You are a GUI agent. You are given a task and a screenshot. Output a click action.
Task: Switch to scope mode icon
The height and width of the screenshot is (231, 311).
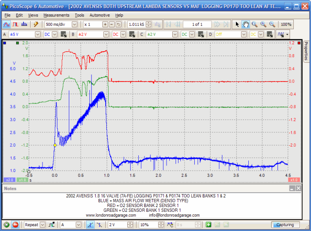(7, 24)
